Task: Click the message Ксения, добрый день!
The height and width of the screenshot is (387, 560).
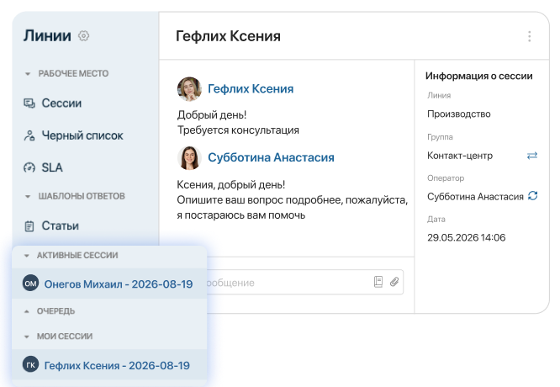Action: 231,185
